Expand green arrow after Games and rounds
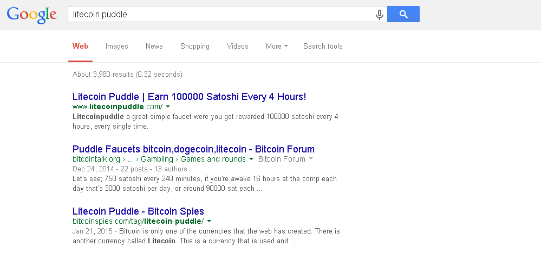This screenshot has height=253, width=541. point(251,159)
